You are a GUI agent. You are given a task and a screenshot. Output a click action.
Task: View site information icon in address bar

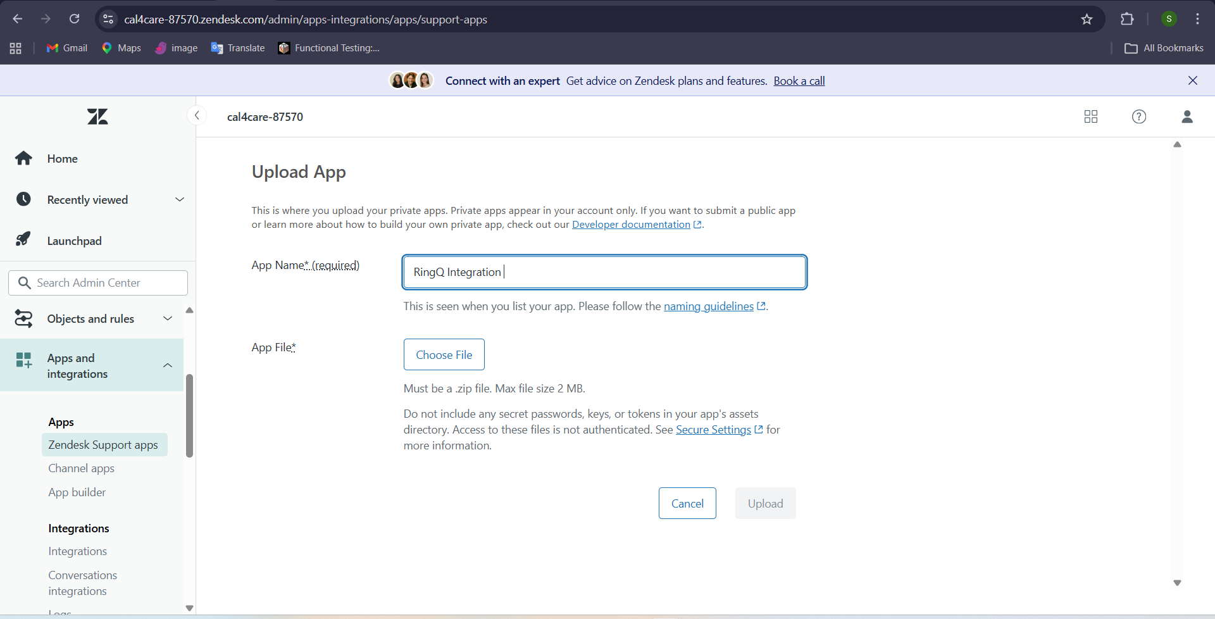pyautogui.click(x=108, y=19)
